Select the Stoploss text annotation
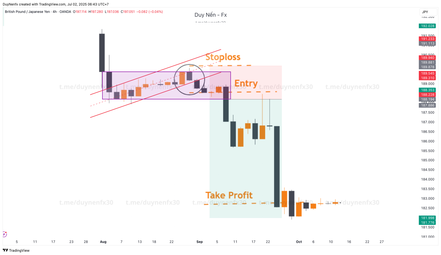This screenshot has width=441, height=255. (223, 57)
